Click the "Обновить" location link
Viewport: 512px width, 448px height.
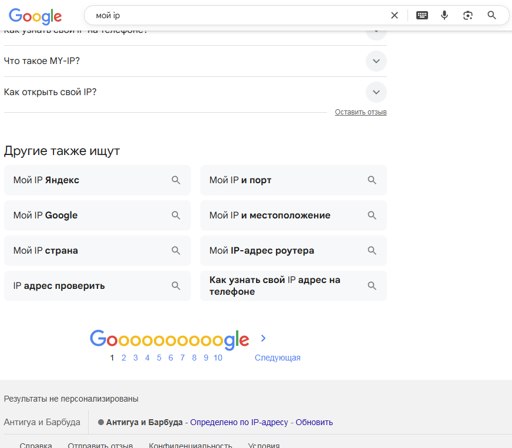click(314, 422)
